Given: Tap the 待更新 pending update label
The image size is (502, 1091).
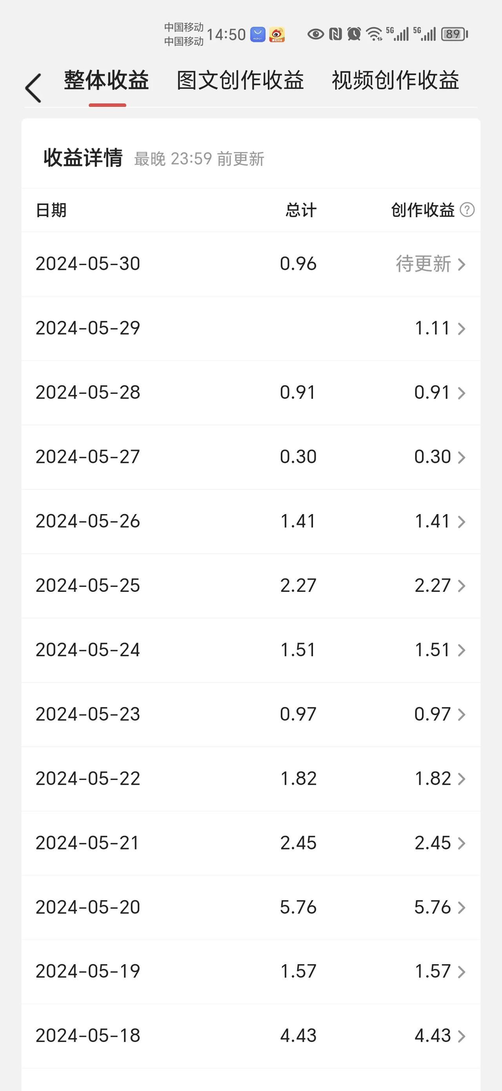Looking at the screenshot, I should tap(423, 264).
